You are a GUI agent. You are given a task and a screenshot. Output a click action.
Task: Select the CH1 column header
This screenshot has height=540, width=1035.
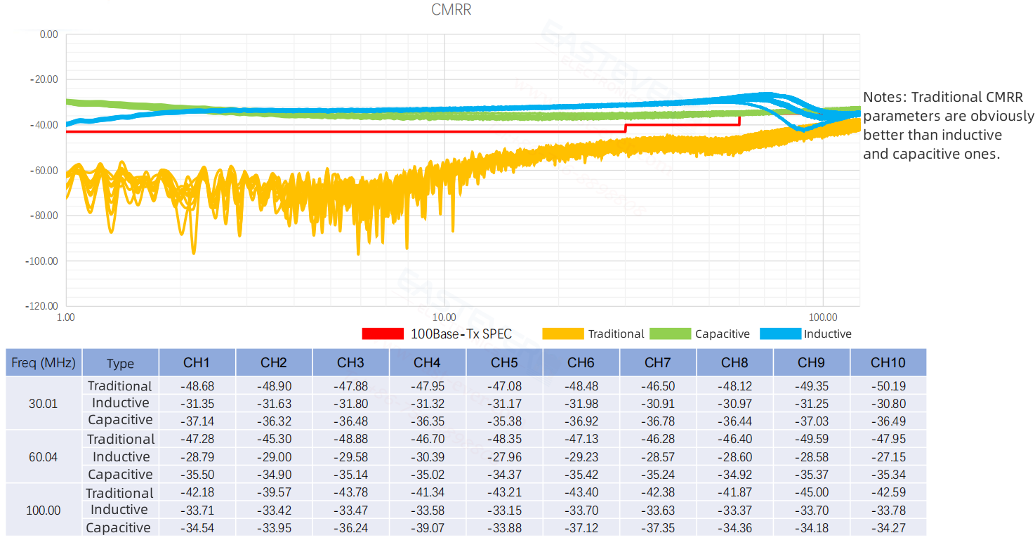pyautogui.click(x=197, y=362)
